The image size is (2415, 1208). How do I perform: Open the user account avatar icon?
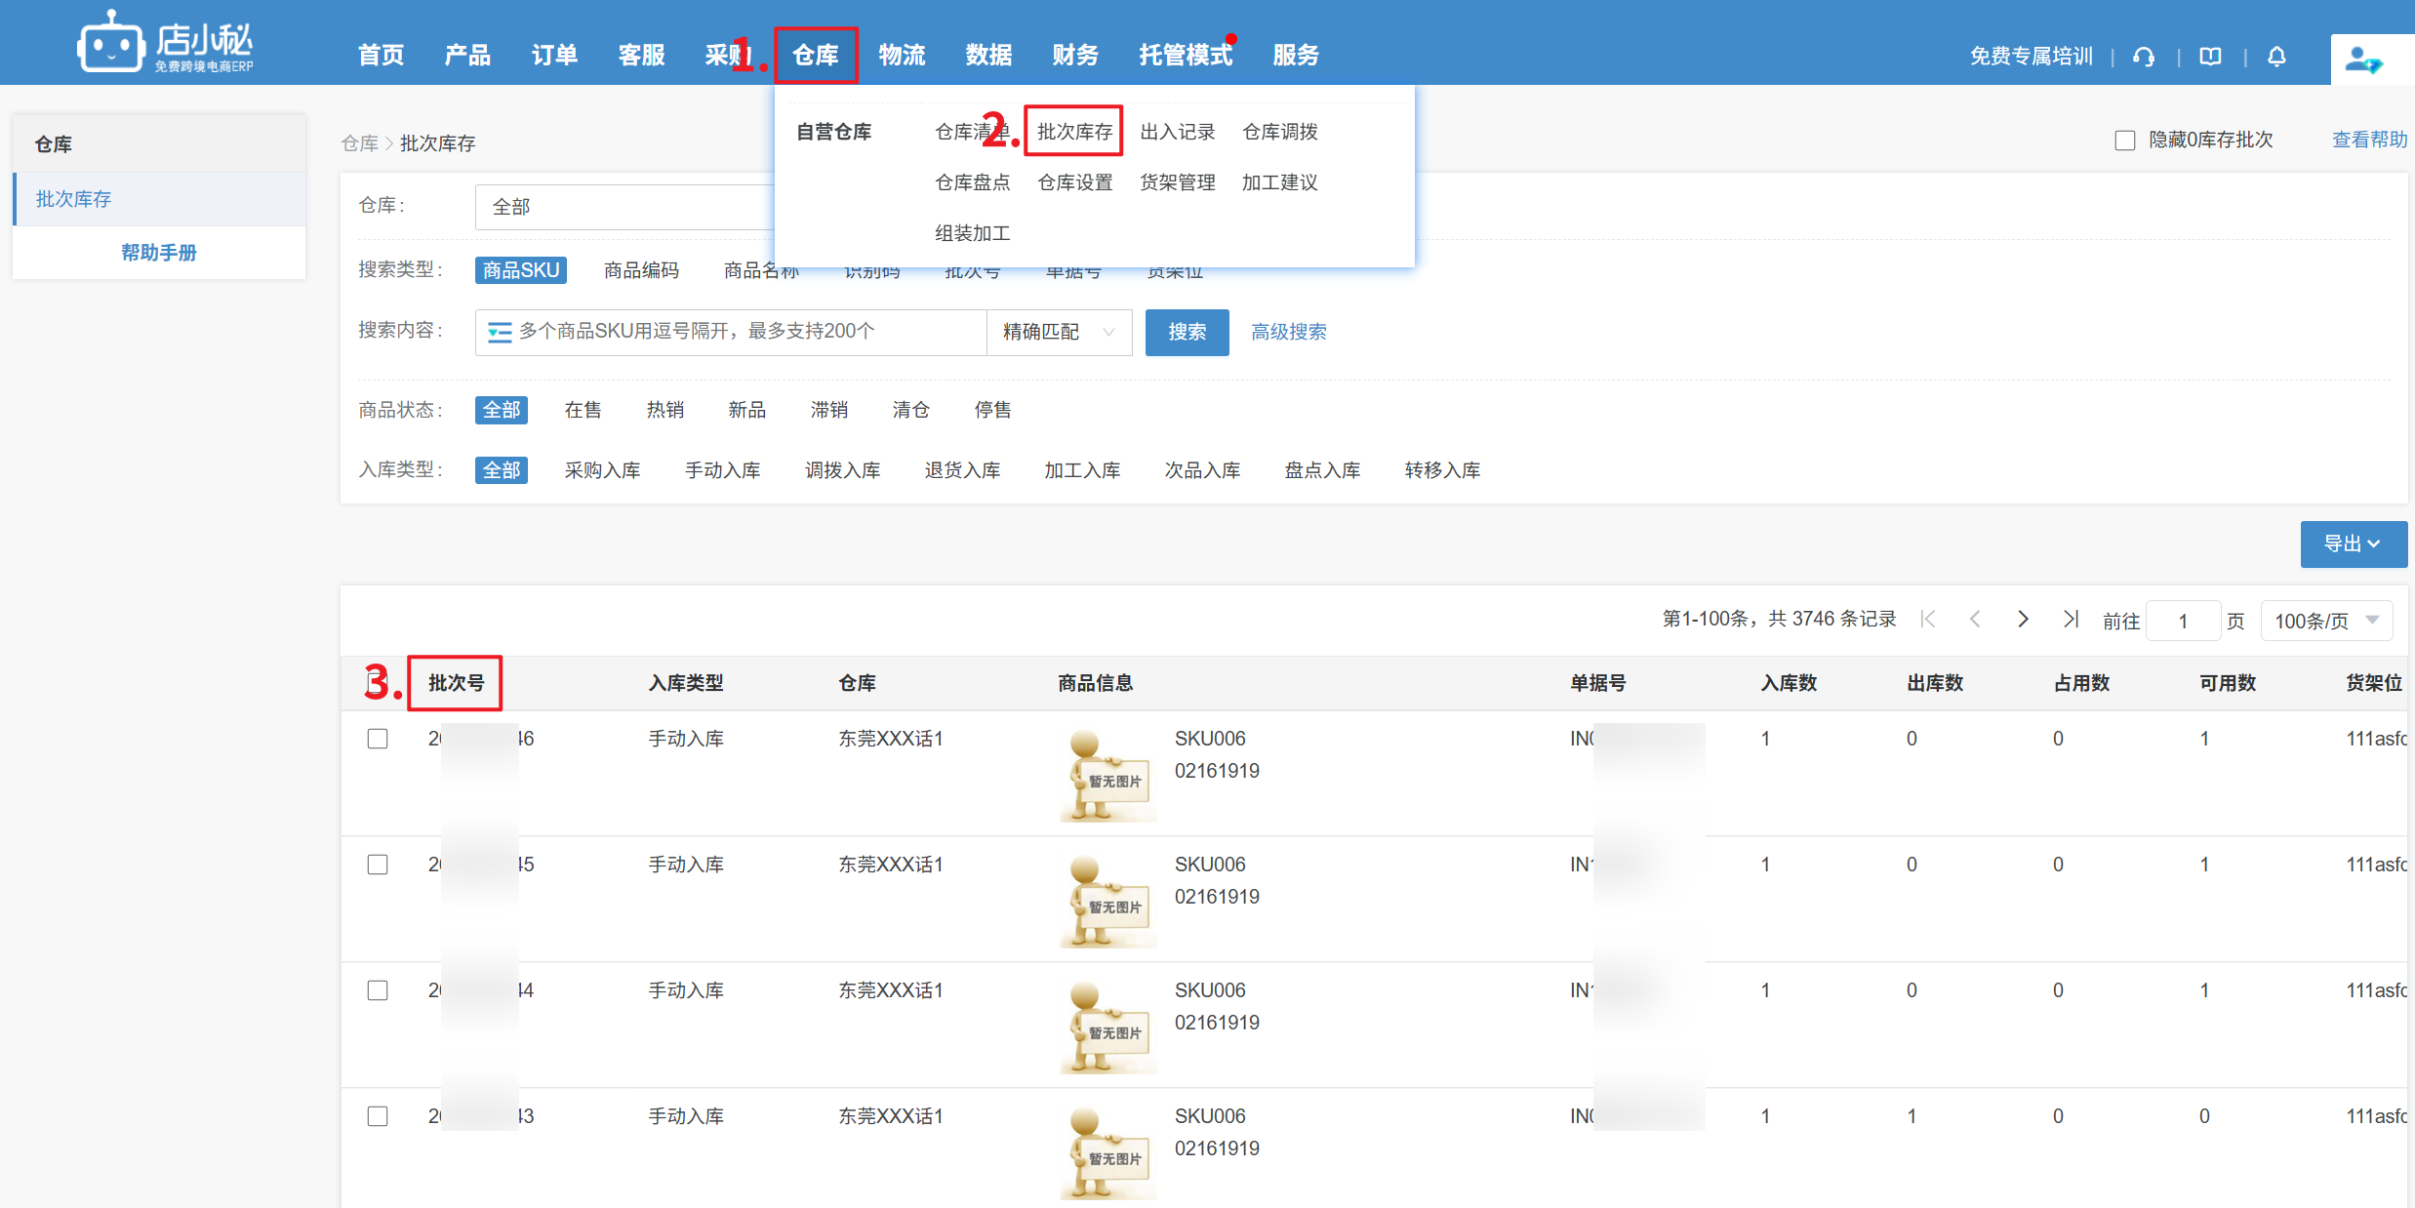2362,60
